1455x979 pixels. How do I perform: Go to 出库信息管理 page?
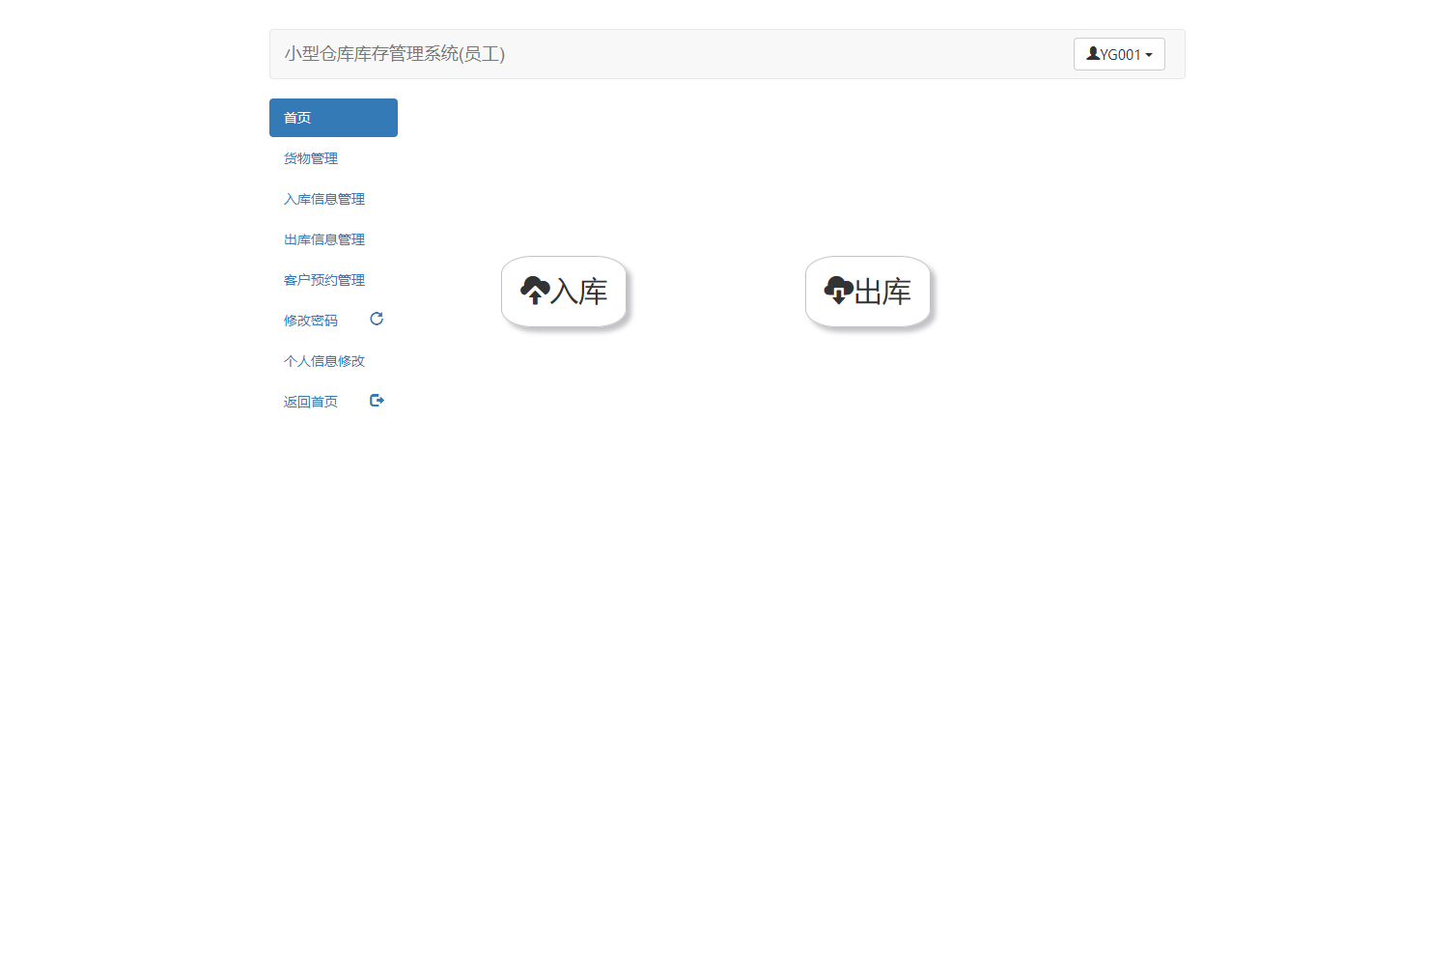pyautogui.click(x=333, y=239)
